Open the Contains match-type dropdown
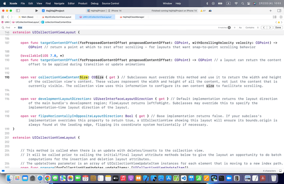 252,28
